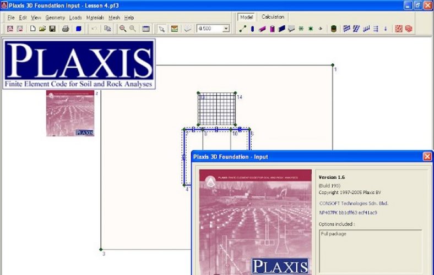434x275 pixels.
Task: Open the View menu
Action: click(x=36, y=18)
